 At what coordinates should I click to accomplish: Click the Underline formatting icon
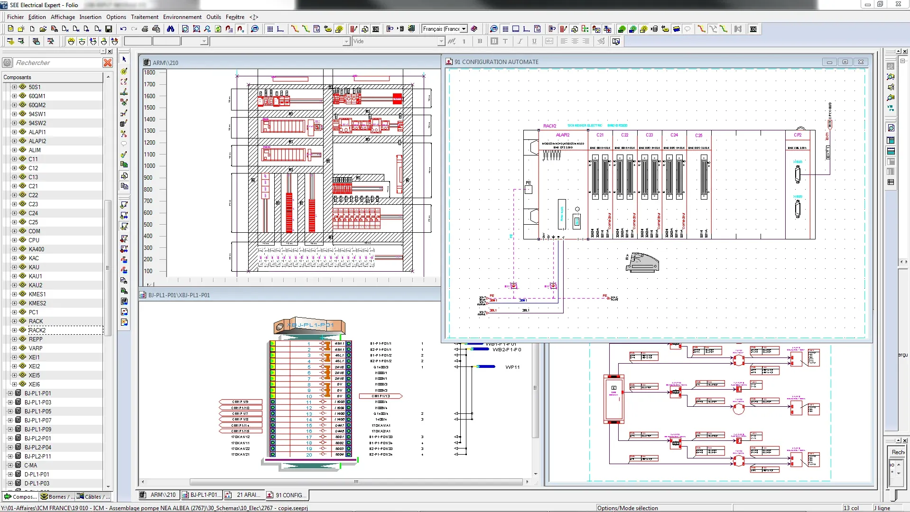point(534,41)
